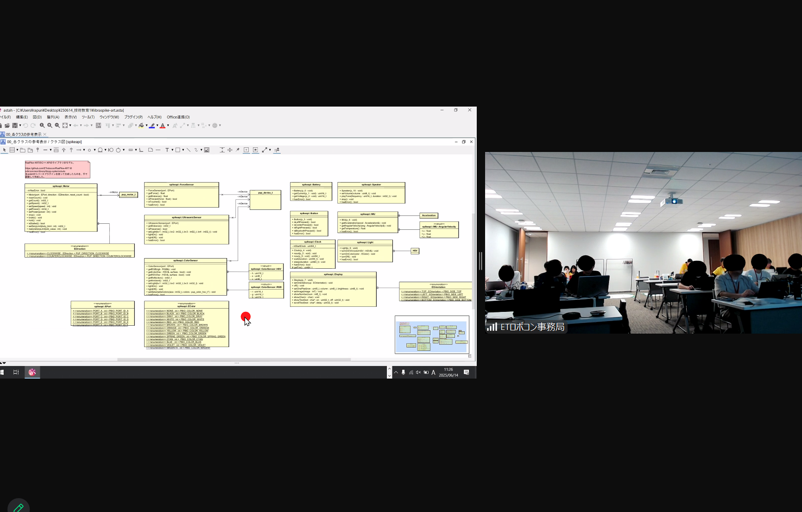Viewport: 802px width, 512px height.
Task: Toggle the muted volume tray icon
Action: pyautogui.click(x=418, y=373)
